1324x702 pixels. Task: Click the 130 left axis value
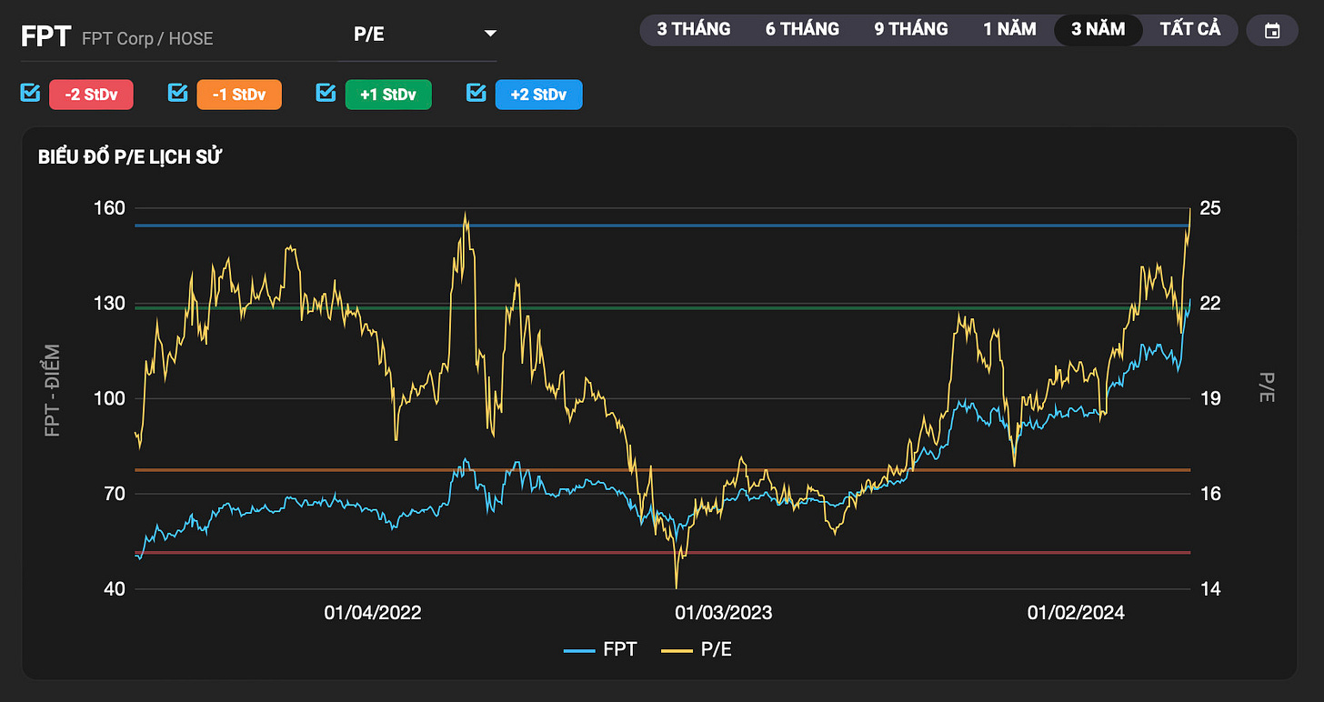coord(111,303)
